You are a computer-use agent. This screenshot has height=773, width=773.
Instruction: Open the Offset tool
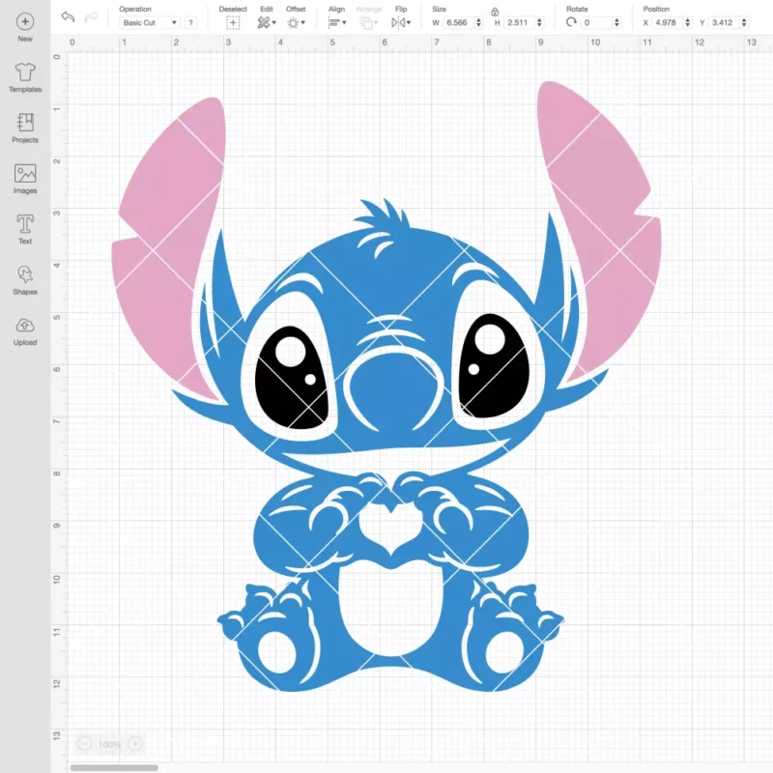coord(293,22)
